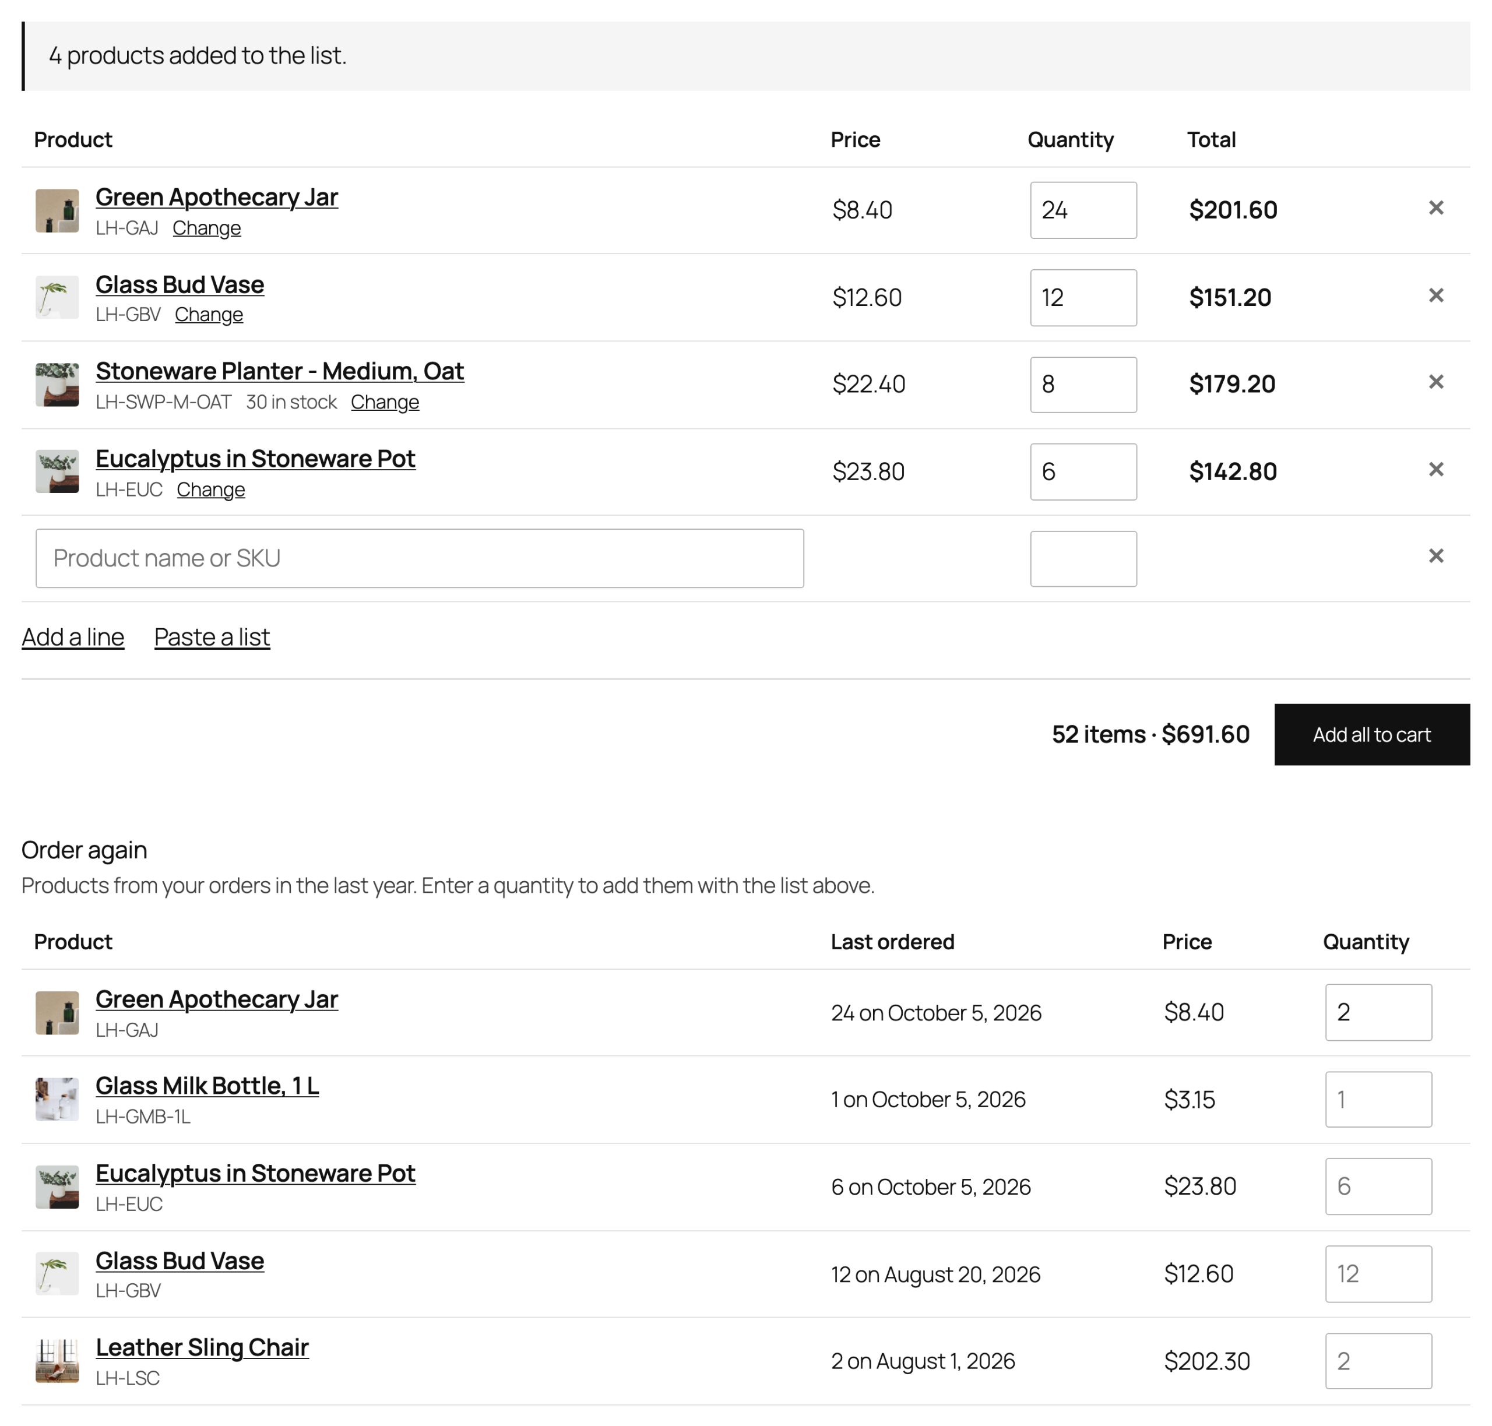The width and height of the screenshot is (1492, 1426).
Task: Select the 52 items · $691.60 summary
Action: [1150, 734]
